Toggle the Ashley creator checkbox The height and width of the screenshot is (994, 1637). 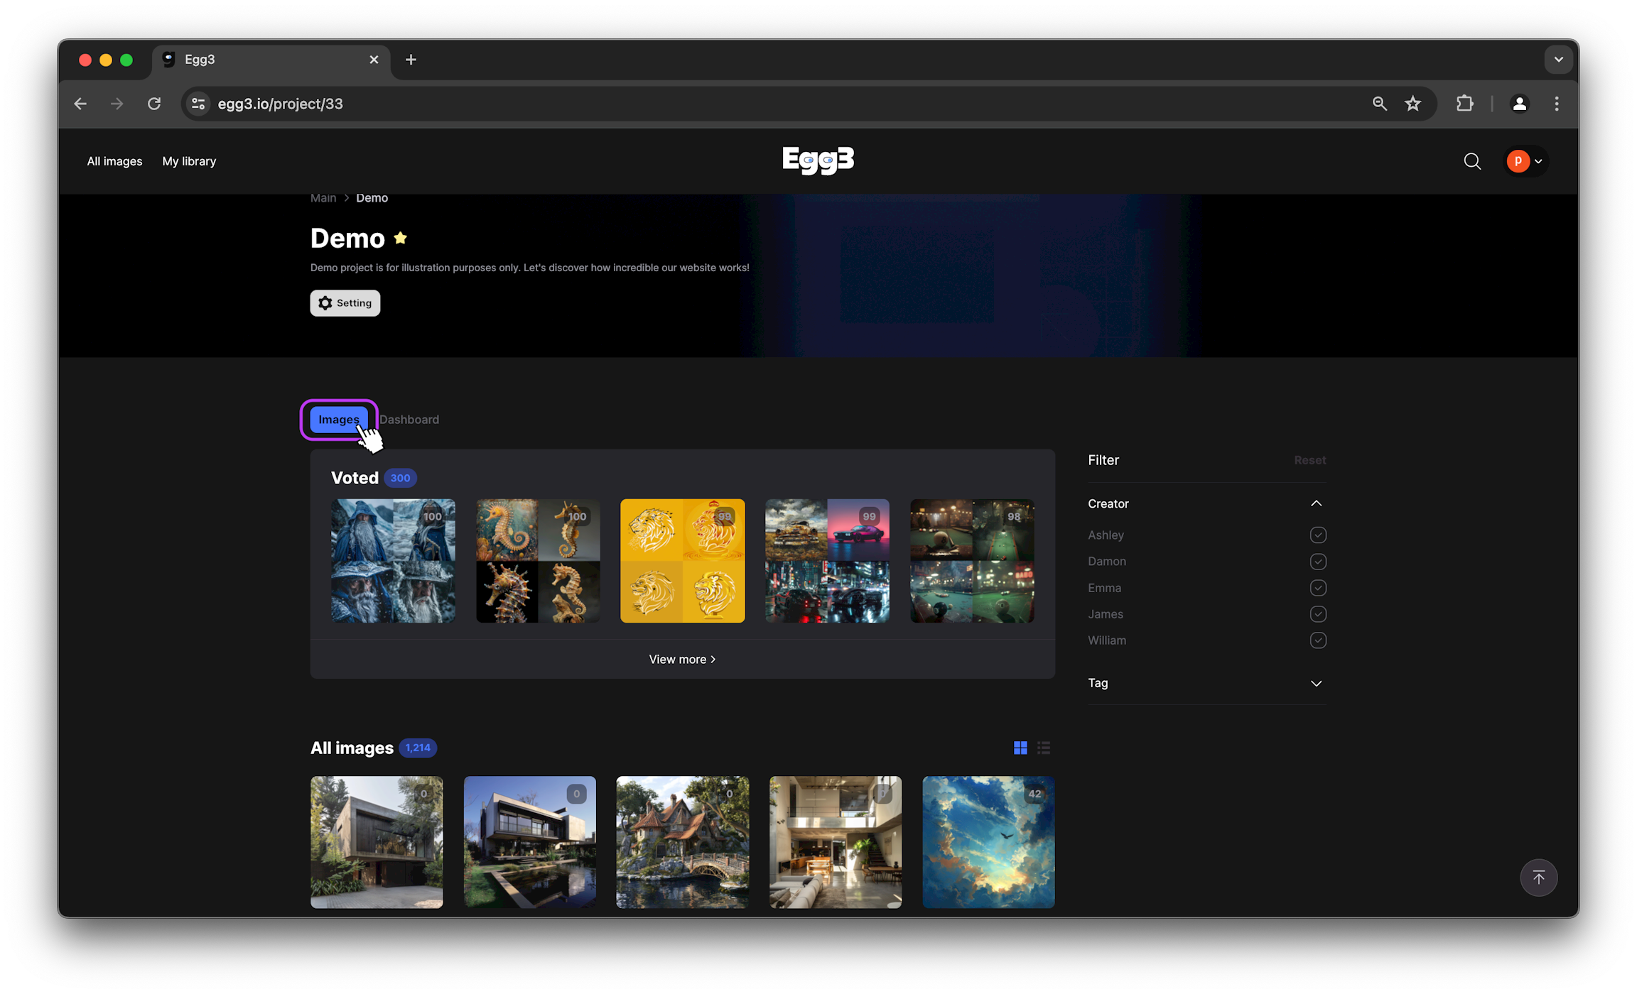click(x=1318, y=535)
